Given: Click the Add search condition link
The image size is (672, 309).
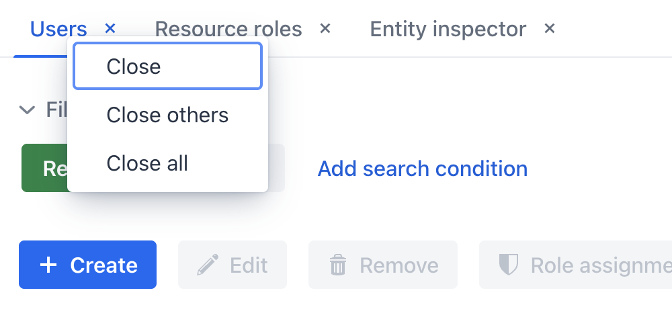Looking at the screenshot, I should (422, 168).
